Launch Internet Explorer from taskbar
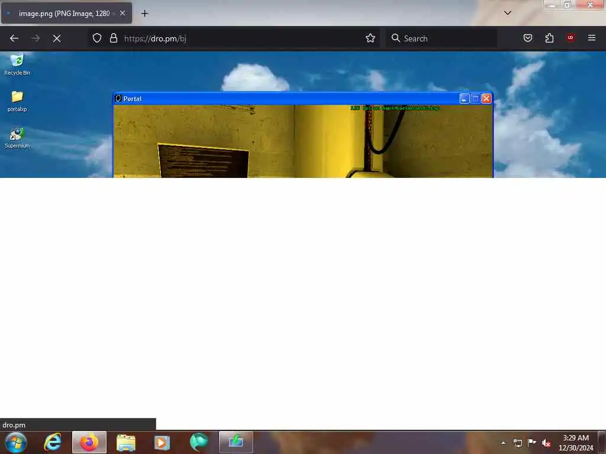 pos(53,442)
